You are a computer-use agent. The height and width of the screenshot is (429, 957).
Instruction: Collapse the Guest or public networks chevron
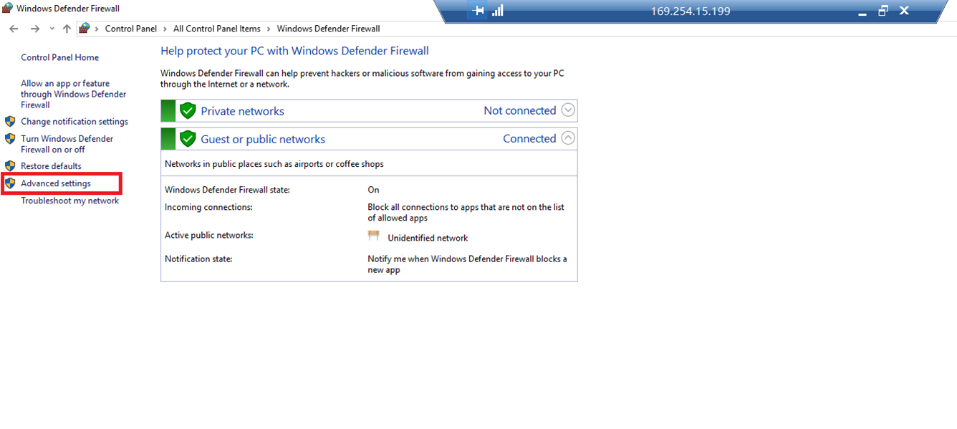point(568,138)
